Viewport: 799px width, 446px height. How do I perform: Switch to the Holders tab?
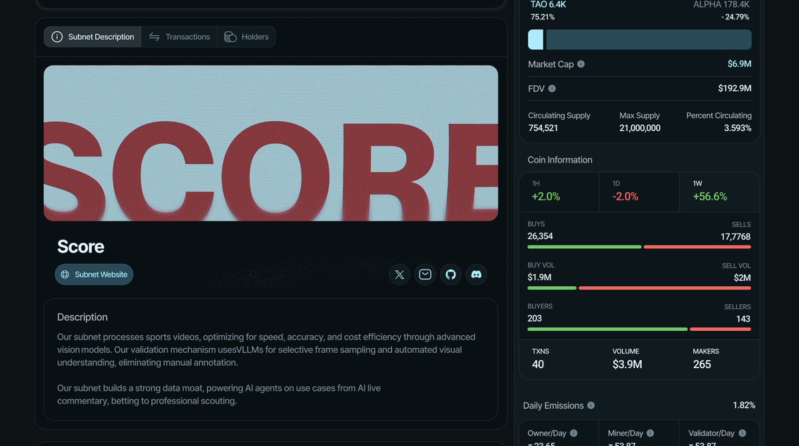click(246, 37)
